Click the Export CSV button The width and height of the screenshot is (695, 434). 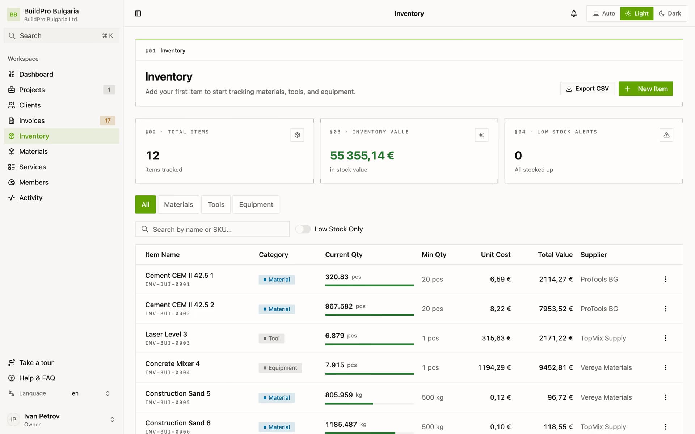click(x=587, y=89)
